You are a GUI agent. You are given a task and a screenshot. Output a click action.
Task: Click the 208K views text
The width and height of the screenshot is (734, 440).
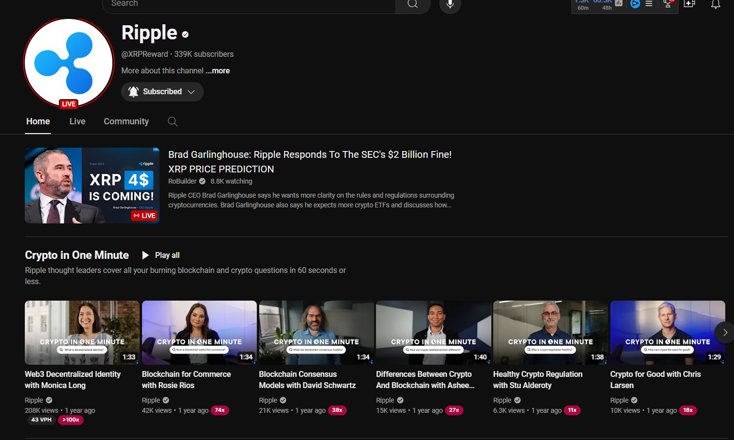(42, 410)
